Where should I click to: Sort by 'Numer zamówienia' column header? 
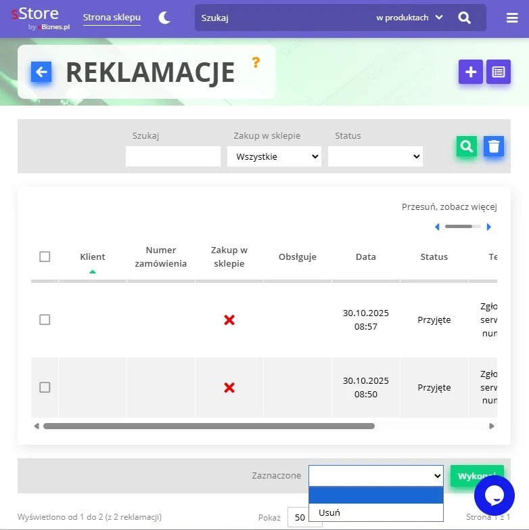tap(161, 257)
